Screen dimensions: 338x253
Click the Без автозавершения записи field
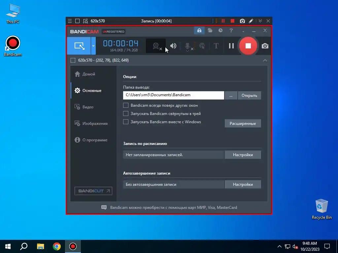coord(173,184)
